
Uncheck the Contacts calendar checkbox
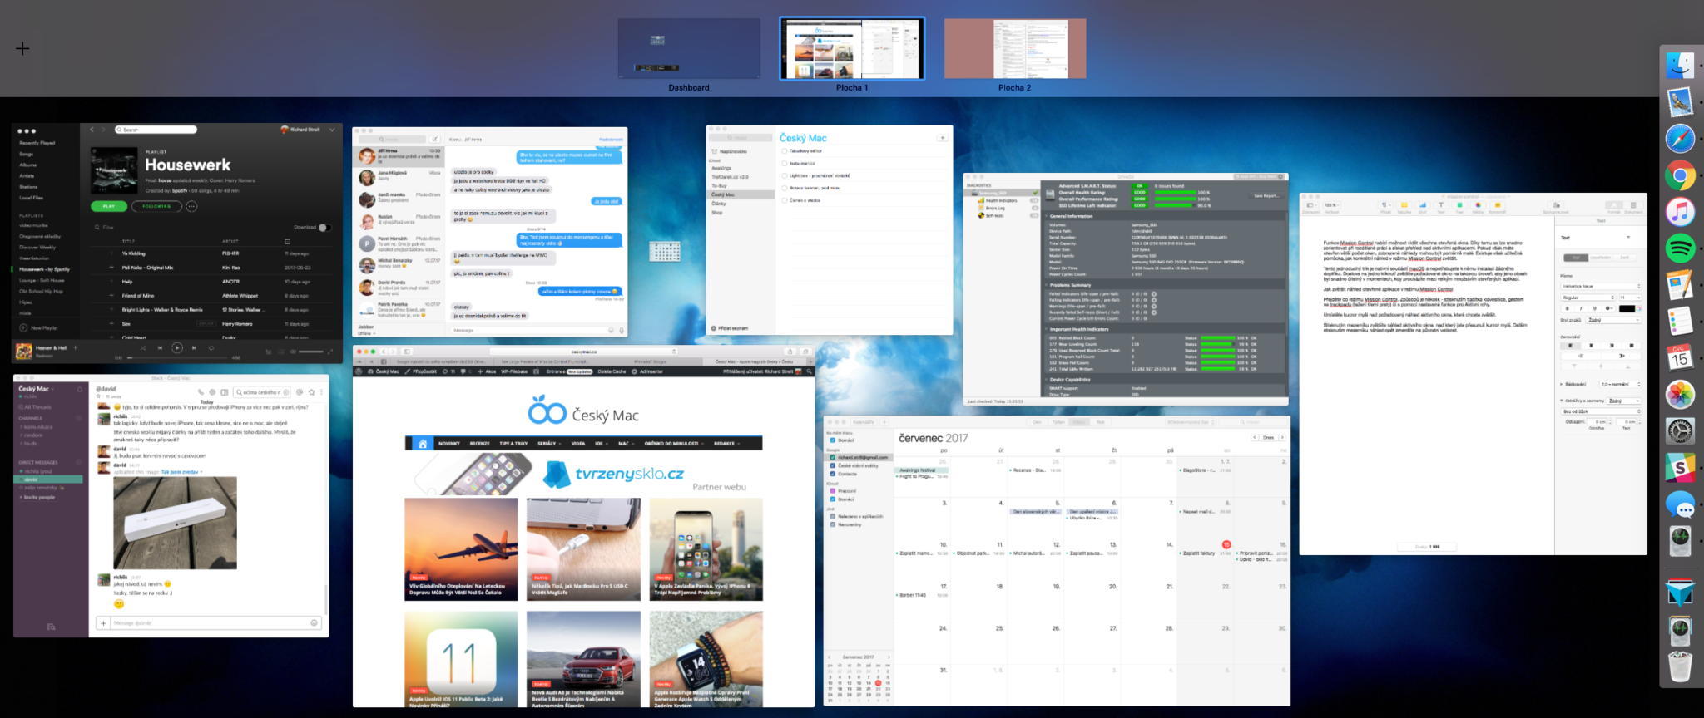(832, 474)
